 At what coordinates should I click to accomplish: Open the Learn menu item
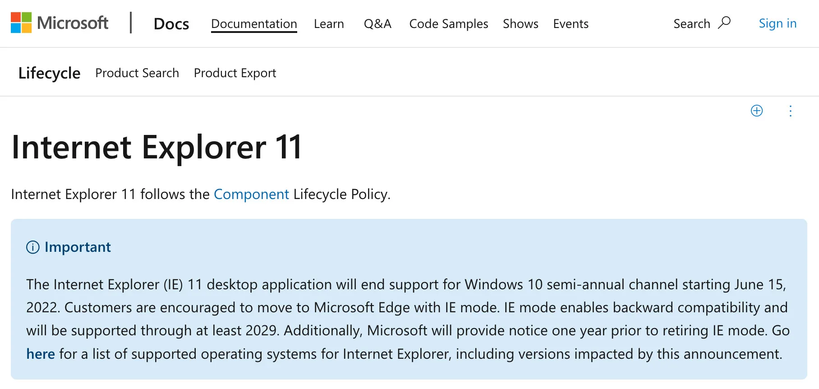point(329,23)
